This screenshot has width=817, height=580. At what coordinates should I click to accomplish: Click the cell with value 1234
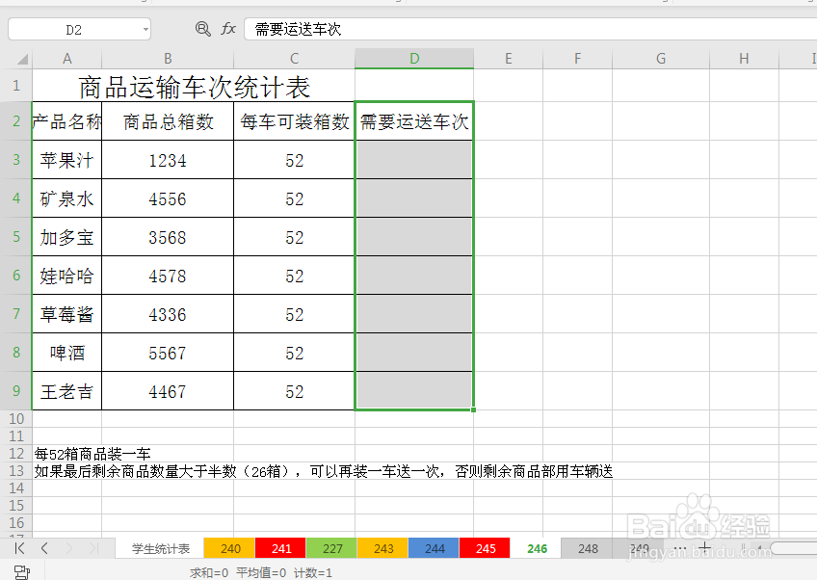168,160
